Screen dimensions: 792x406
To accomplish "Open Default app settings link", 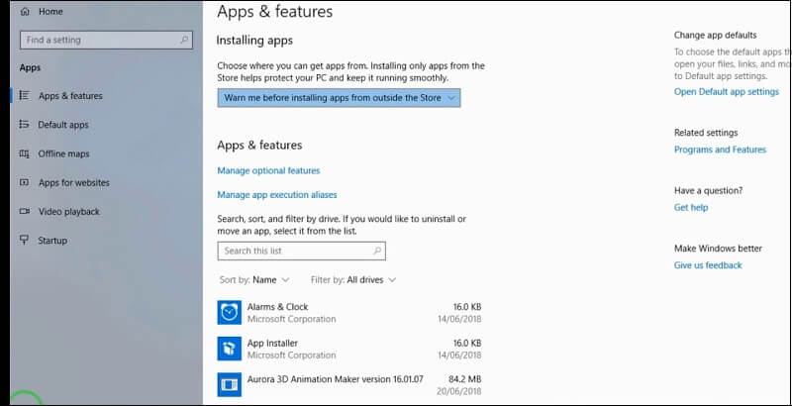I will [727, 91].
